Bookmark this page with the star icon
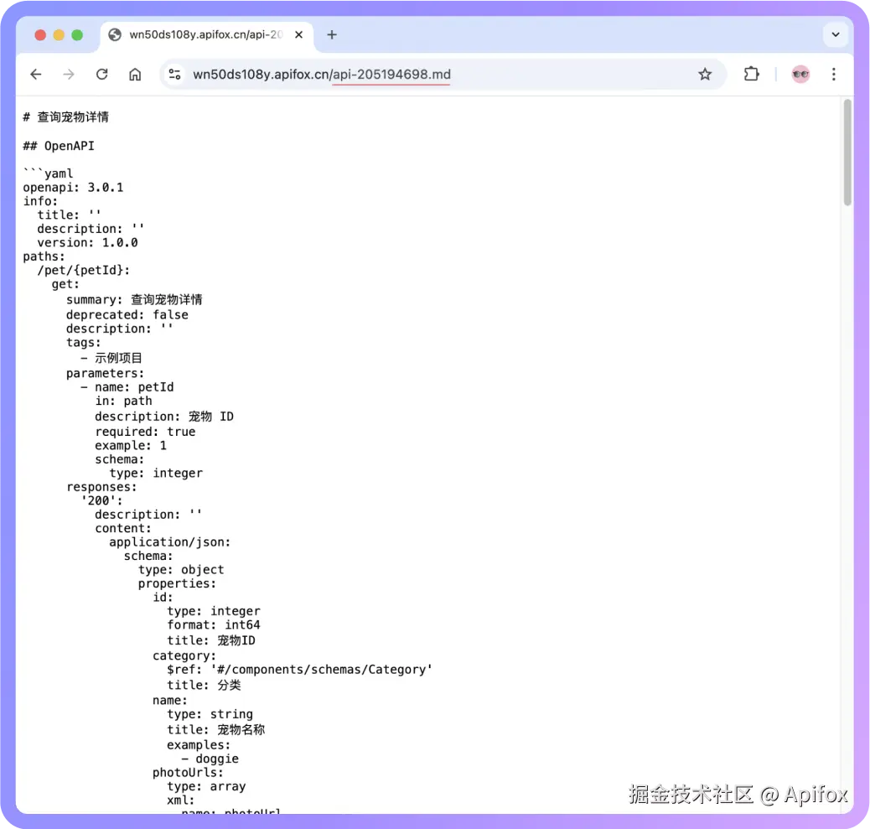The width and height of the screenshot is (870, 829). 705,75
